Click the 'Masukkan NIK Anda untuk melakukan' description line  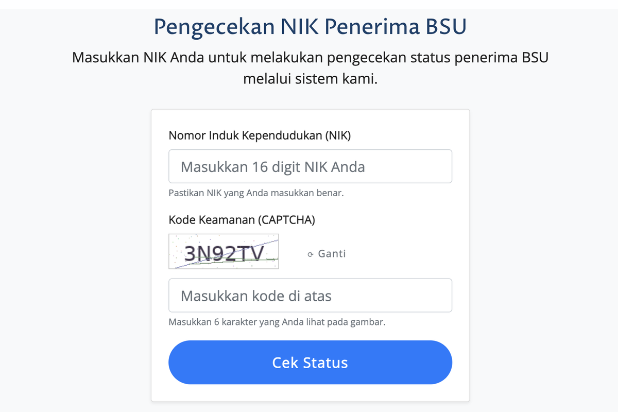click(x=310, y=57)
